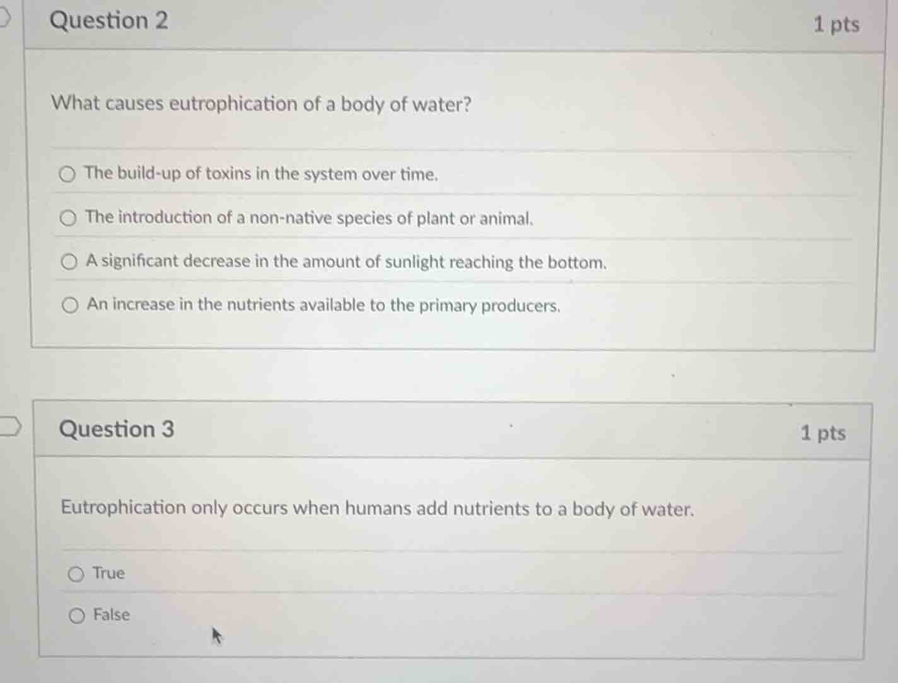Screen dimensions: 898x683
Task: Select True for Question 3
Action: tap(76, 574)
